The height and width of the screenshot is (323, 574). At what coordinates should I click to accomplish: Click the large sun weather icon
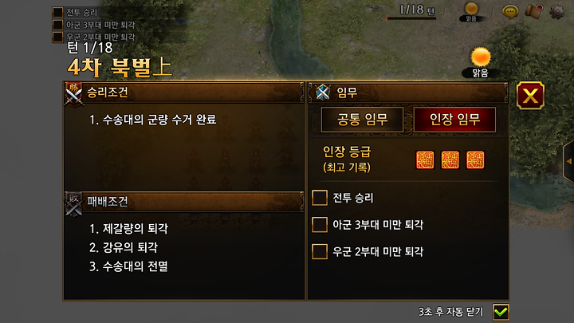coord(481,57)
